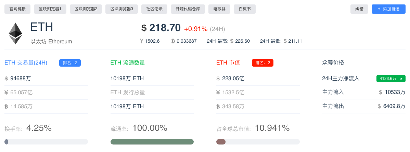Click the blue 排名: 2 trading volume badge
The height and width of the screenshot is (152, 410).
(x=70, y=63)
